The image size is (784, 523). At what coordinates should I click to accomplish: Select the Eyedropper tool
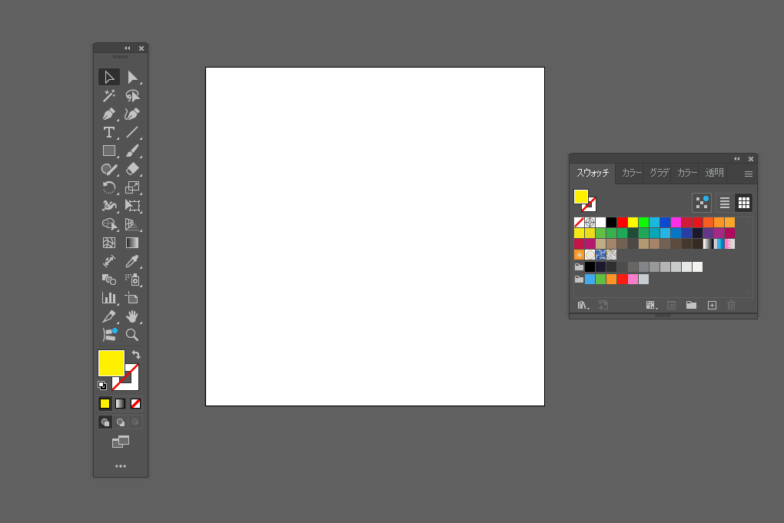click(x=132, y=261)
